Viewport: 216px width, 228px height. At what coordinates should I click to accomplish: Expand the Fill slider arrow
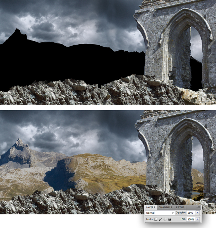[198, 219]
